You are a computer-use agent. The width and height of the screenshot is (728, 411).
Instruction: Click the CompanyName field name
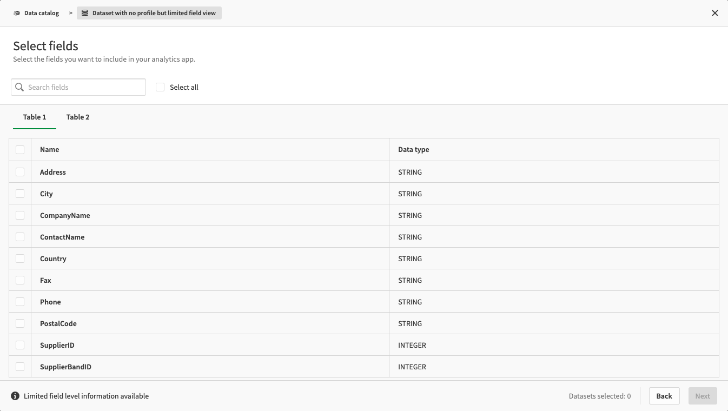click(65, 215)
